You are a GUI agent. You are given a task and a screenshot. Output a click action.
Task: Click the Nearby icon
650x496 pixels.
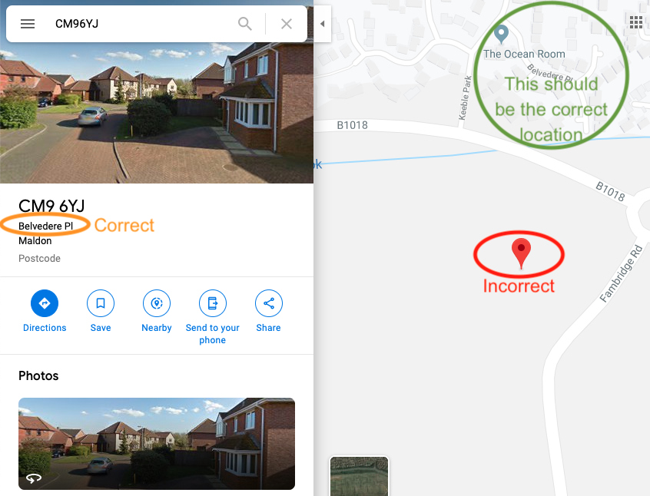[x=157, y=303]
